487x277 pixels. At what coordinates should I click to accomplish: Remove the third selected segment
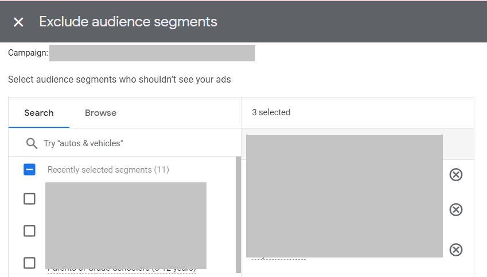click(455, 249)
